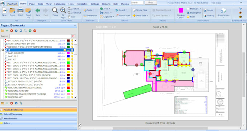Click the Pages search input field
Viewport: 247px width, 131px height.
[40, 36]
